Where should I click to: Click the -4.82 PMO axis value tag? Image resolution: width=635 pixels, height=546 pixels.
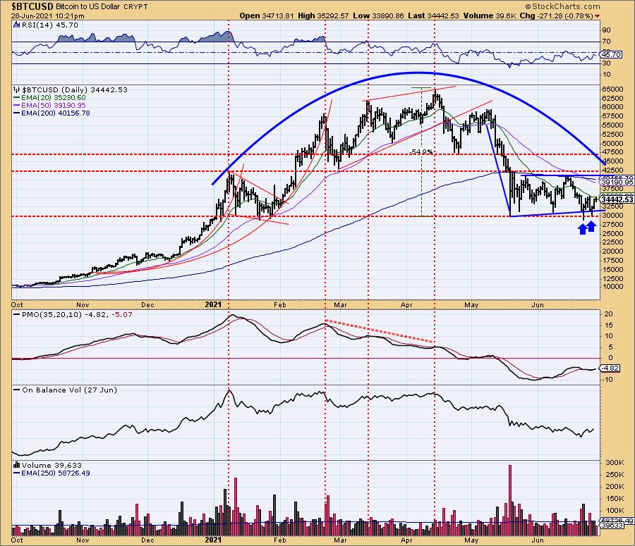pyautogui.click(x=611, y=368)
